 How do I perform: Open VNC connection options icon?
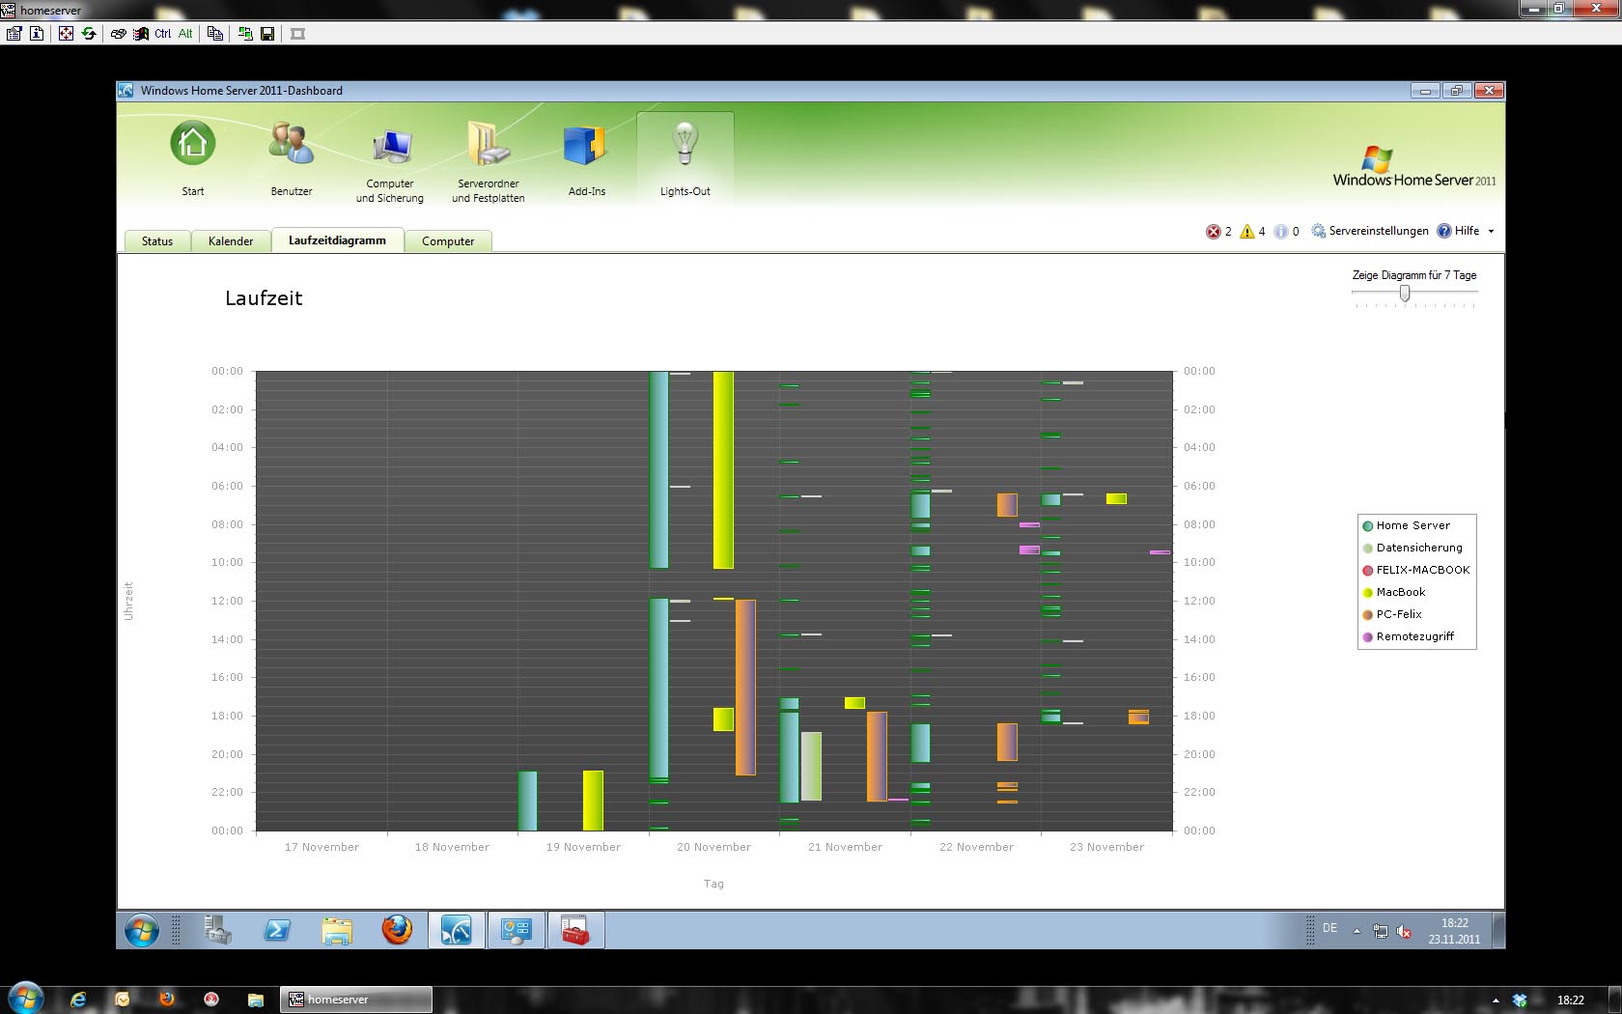tap(14, 33)
